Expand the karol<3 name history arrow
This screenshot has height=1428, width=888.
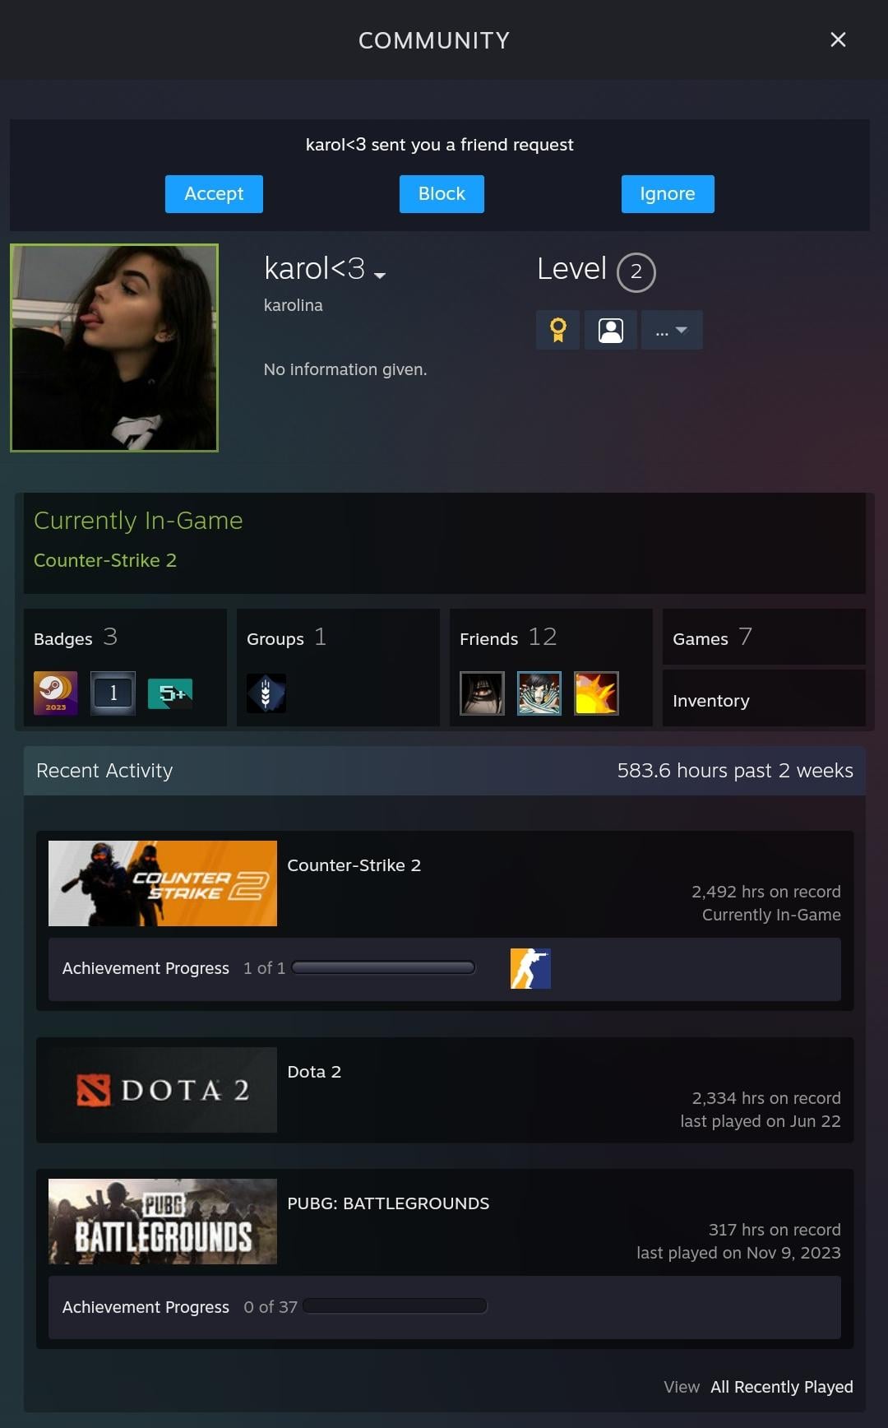[379, 276]
